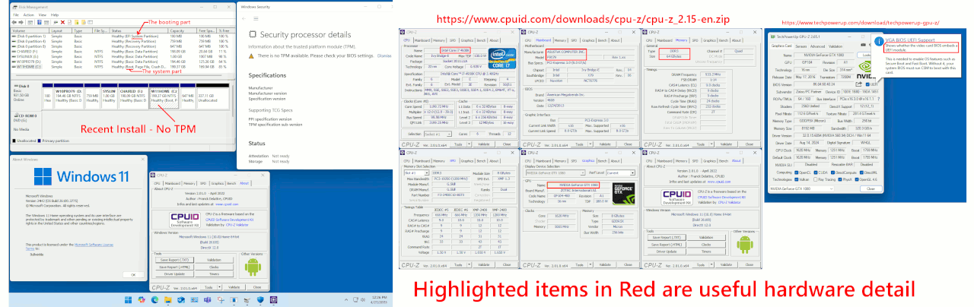Open Action menu in Disk Management
Viewport: 974px width, 307px height.
(x=28, y=14)
